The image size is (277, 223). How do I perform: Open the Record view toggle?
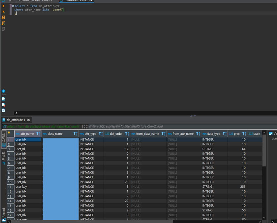[4, 214]
